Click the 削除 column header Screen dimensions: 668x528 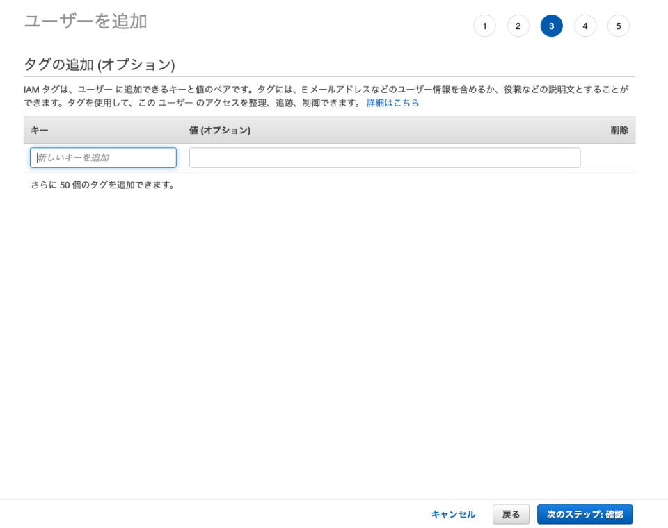[617, 130]
